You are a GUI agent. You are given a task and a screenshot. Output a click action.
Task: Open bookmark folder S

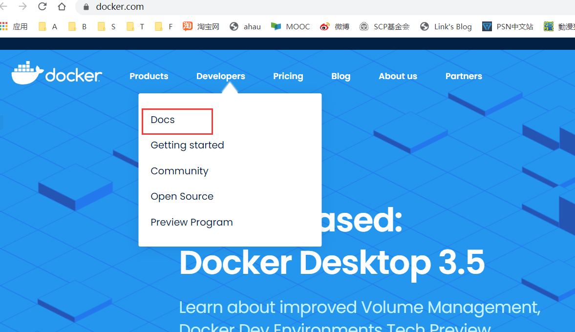[x=106, y=26]
